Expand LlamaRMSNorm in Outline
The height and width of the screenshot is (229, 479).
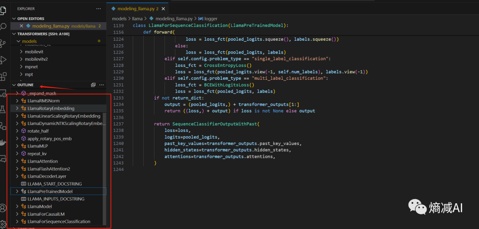click(17, 101)
